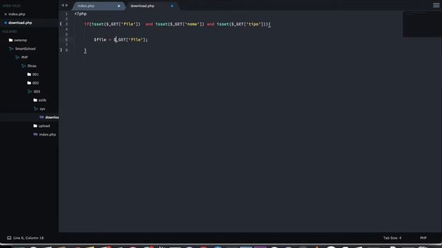Open the hamburger menu at top right
The width and height of the screenshot is (442, 248).
point(436,6)
